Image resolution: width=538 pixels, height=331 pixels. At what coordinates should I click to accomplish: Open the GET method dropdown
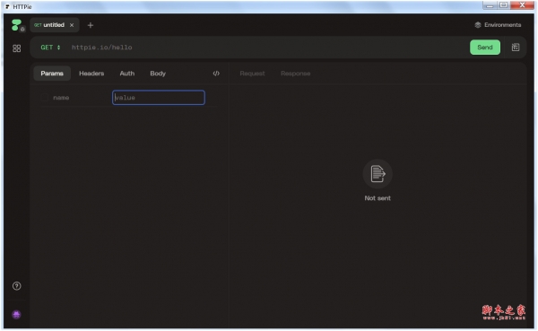tap(50, 48)
